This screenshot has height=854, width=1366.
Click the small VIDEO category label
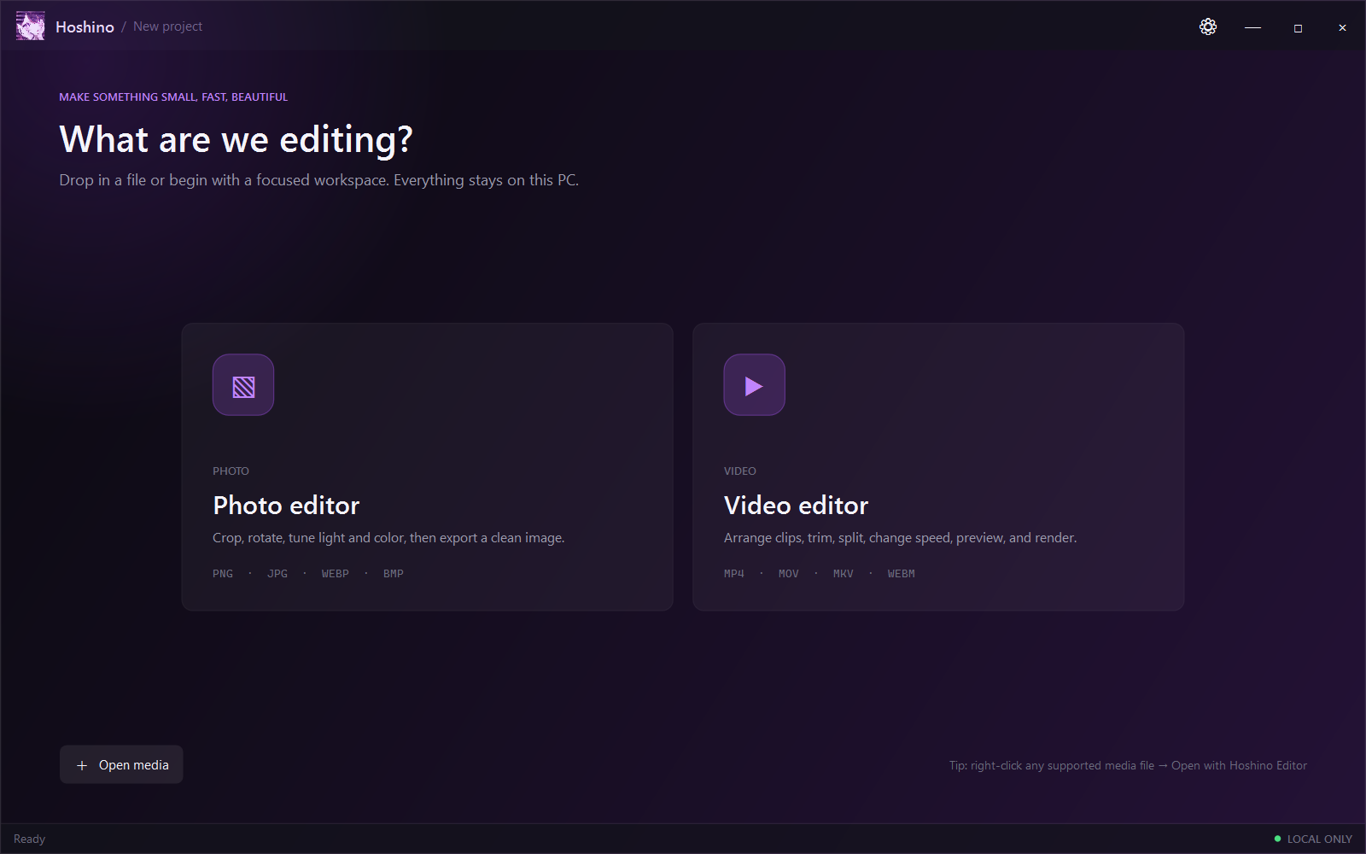click(740, 471)
